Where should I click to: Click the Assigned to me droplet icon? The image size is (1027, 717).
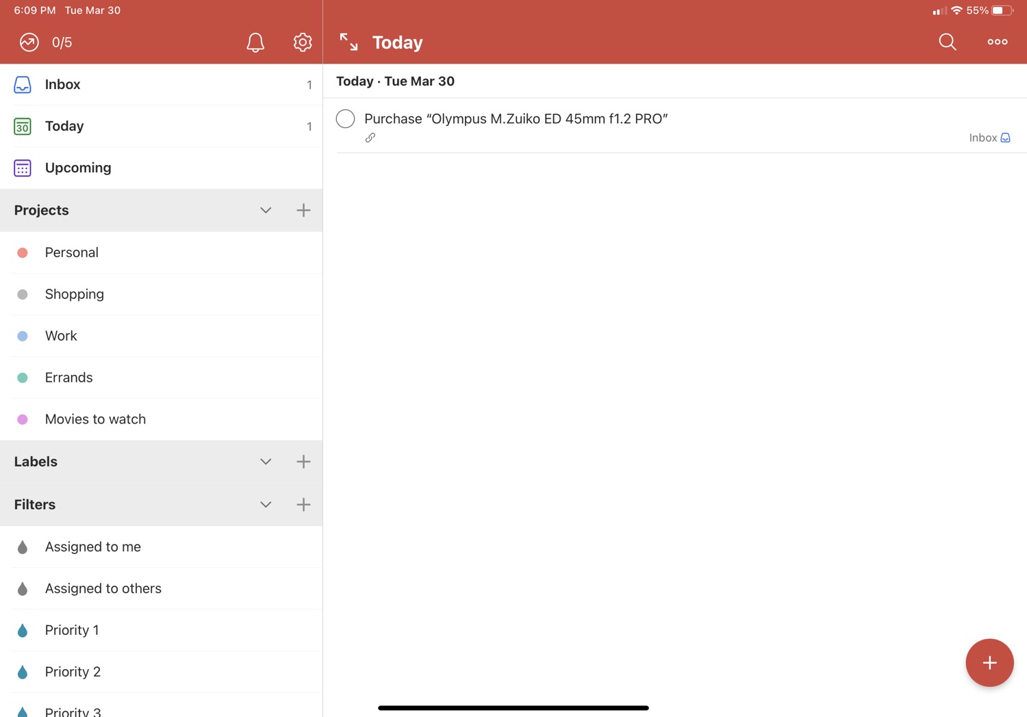(x=23, y=547)
